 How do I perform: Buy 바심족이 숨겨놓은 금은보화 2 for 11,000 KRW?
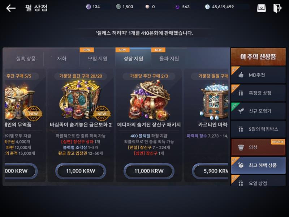[x=81, y=171]
